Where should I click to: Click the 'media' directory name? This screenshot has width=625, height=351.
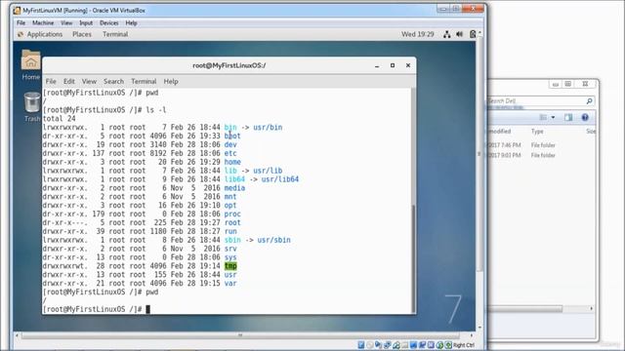point(234,188)
